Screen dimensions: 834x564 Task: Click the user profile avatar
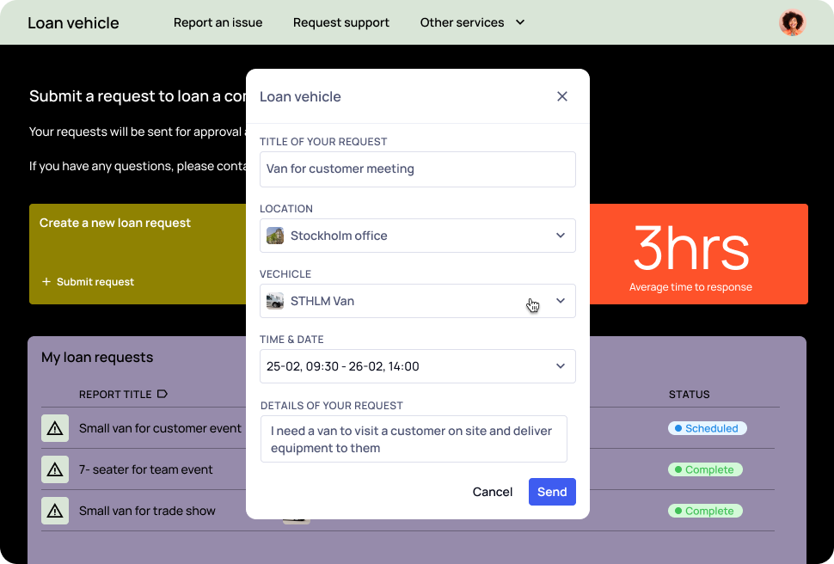point(792,22)
